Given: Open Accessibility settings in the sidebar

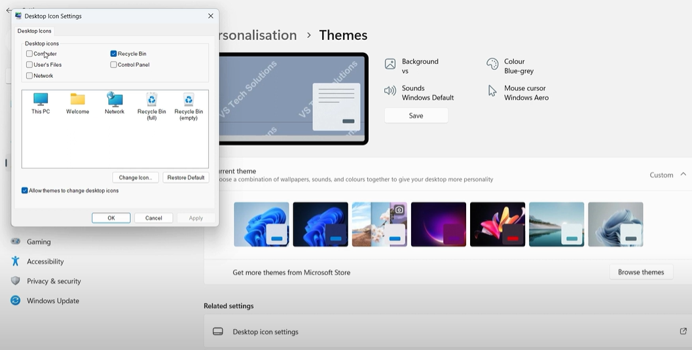Looking at the screenshot, I should (x=45, y=262).
